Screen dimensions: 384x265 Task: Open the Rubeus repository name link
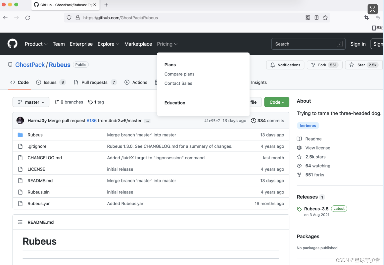pyautogui.click(x=60, y=65)
